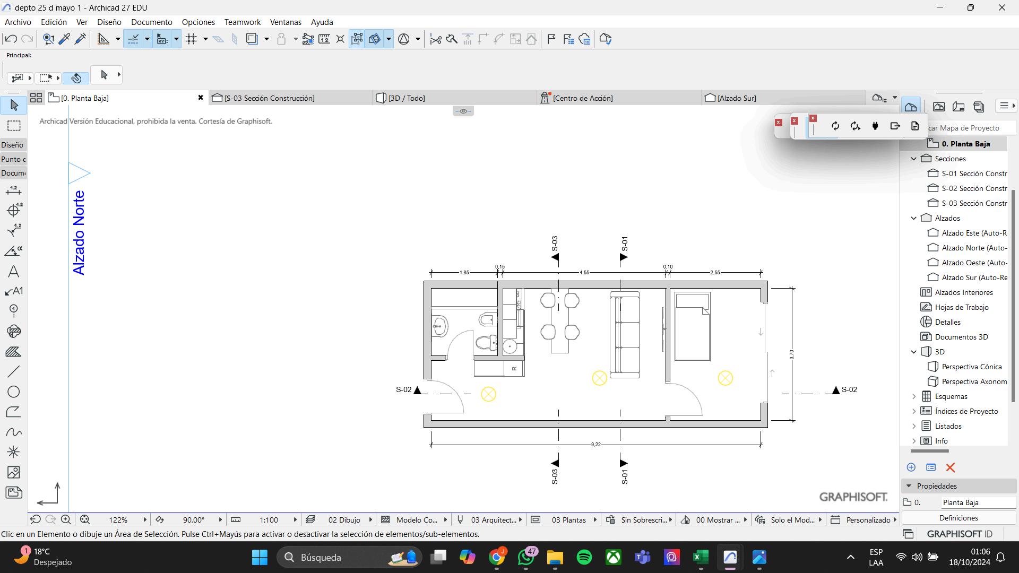Toggle the grid snap icon
Screen dimensions: 1019x573
tap(192, 39)
